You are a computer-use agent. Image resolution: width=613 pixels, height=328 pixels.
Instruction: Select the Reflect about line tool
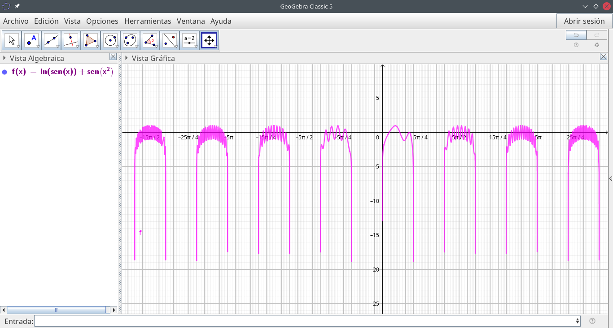[170, 40]
